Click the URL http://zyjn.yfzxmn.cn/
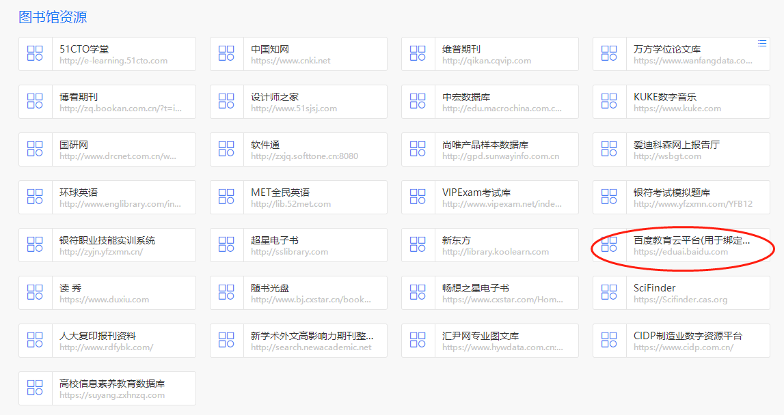 pos(101,252)
